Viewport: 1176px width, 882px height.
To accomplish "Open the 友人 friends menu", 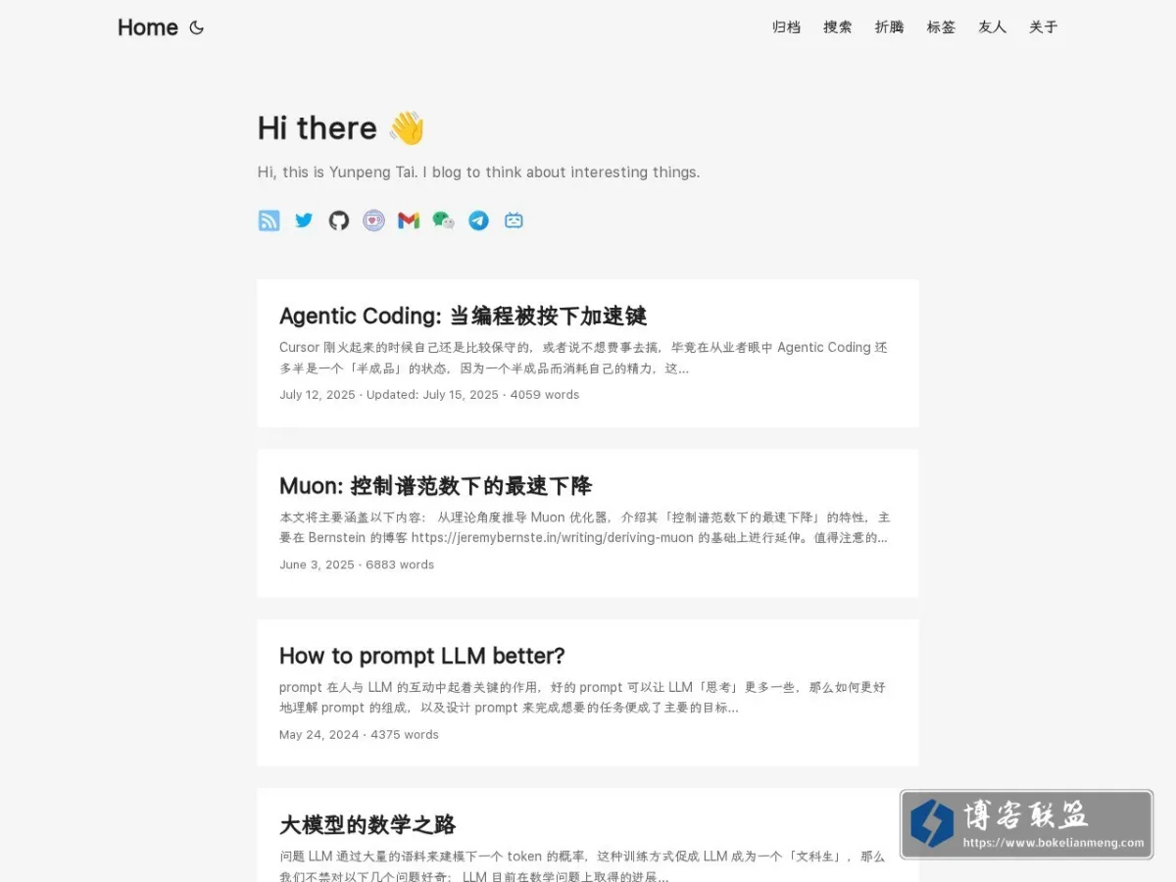I will point(993,27).
